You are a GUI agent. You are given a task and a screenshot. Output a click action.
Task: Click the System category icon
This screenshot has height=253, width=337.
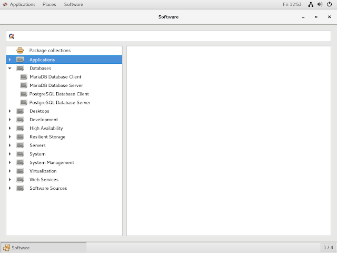[x=20, y=154]
